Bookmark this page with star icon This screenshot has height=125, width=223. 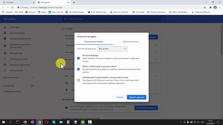click(x=205, y=8)
